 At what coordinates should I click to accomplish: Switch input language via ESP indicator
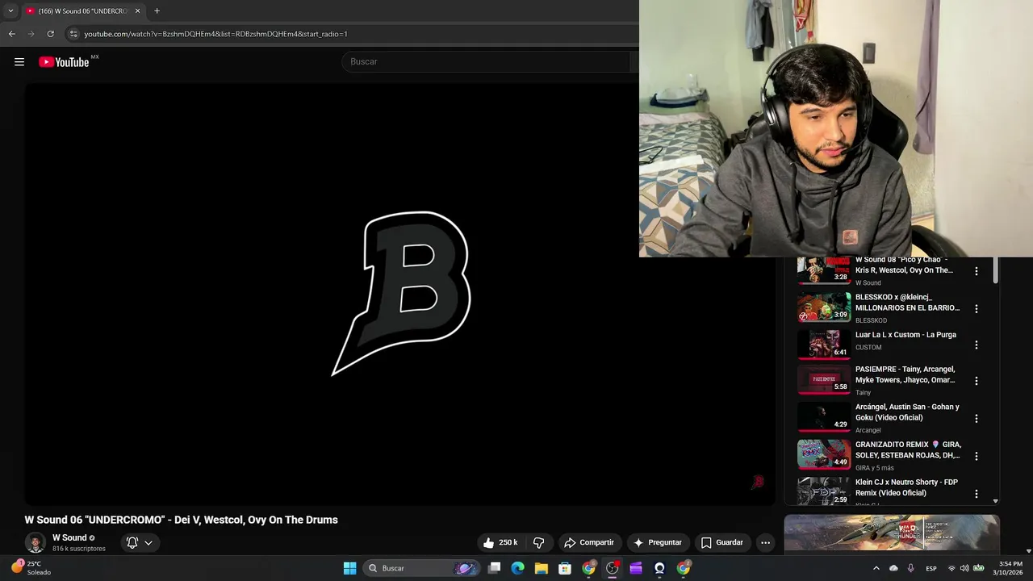[931, 568]
